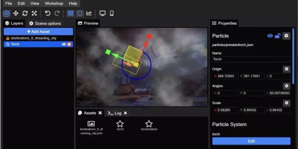Image resolution: width=298 pixels, height=149 pixels.
Task: Open the Origin gear options
Action: point(286,69)
